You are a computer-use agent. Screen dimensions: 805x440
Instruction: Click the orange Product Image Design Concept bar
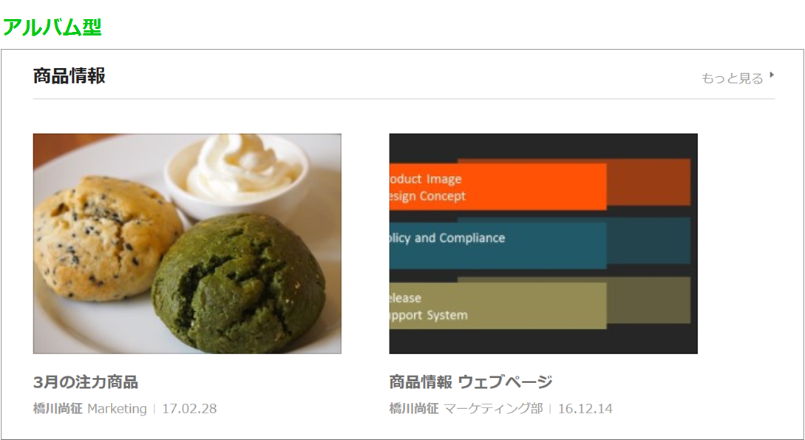498,187
